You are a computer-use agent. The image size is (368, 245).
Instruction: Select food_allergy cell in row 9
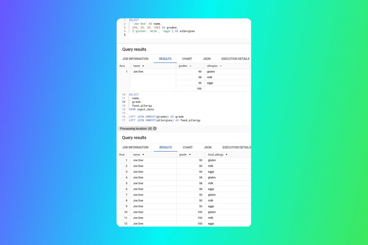point(228,206)
